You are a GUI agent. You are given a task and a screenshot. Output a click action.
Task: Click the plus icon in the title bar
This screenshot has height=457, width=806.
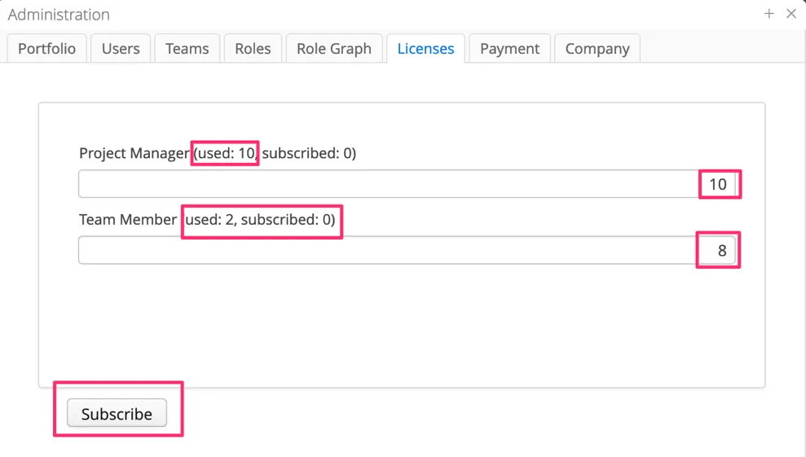tap(769, 14)
